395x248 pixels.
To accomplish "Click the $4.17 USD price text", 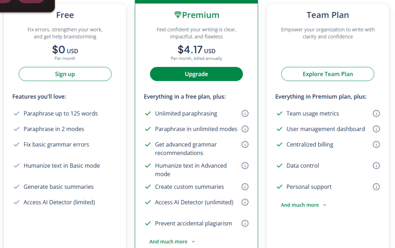I will pos(196,50).
